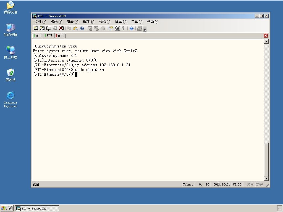Close the active tab with the red X

(x=266, y=36)
